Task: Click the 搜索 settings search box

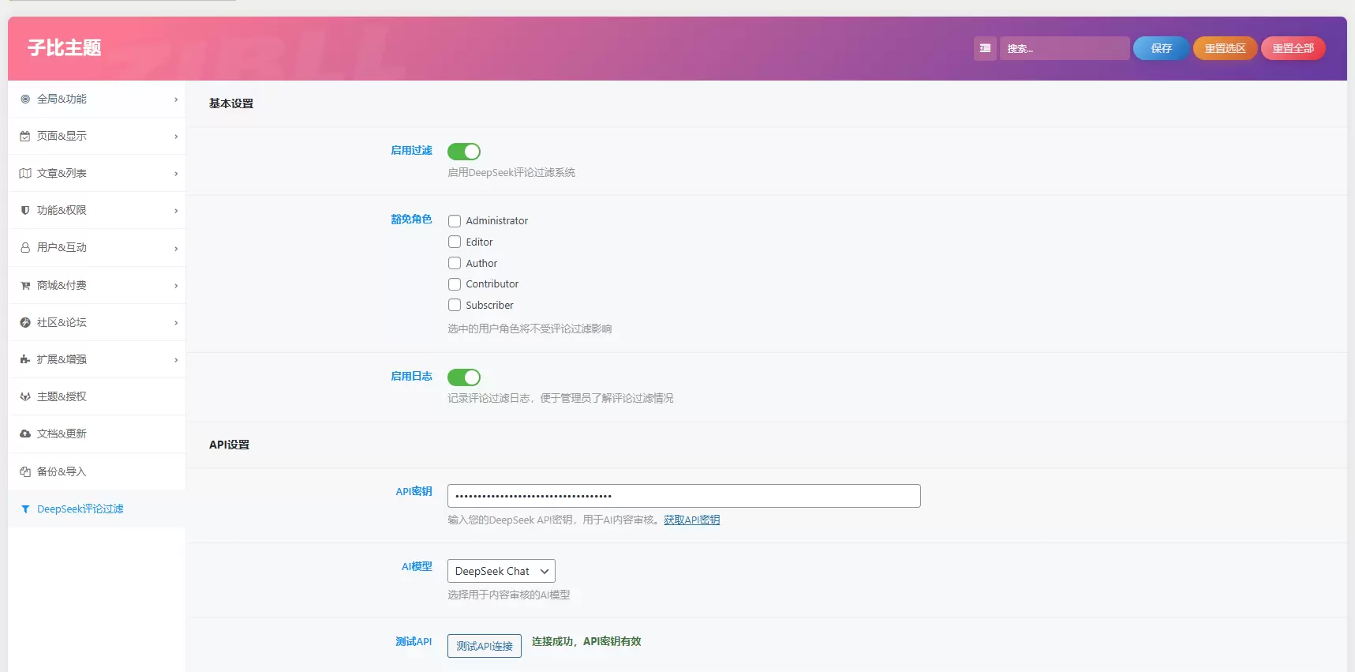Action: point(1065,48)
